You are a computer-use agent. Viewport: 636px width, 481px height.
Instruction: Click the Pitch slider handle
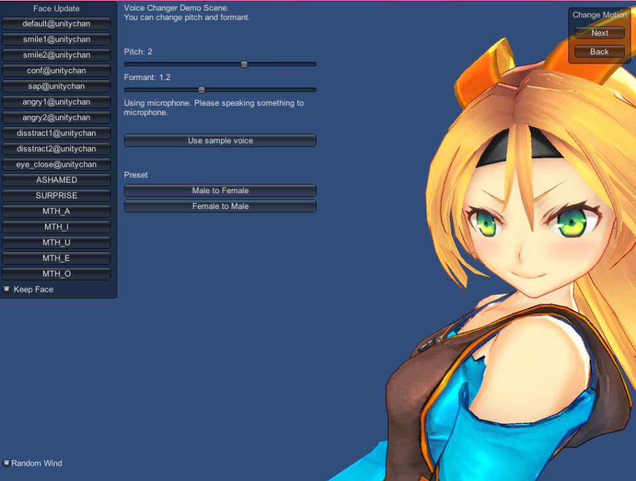click(x=244, y=64)
